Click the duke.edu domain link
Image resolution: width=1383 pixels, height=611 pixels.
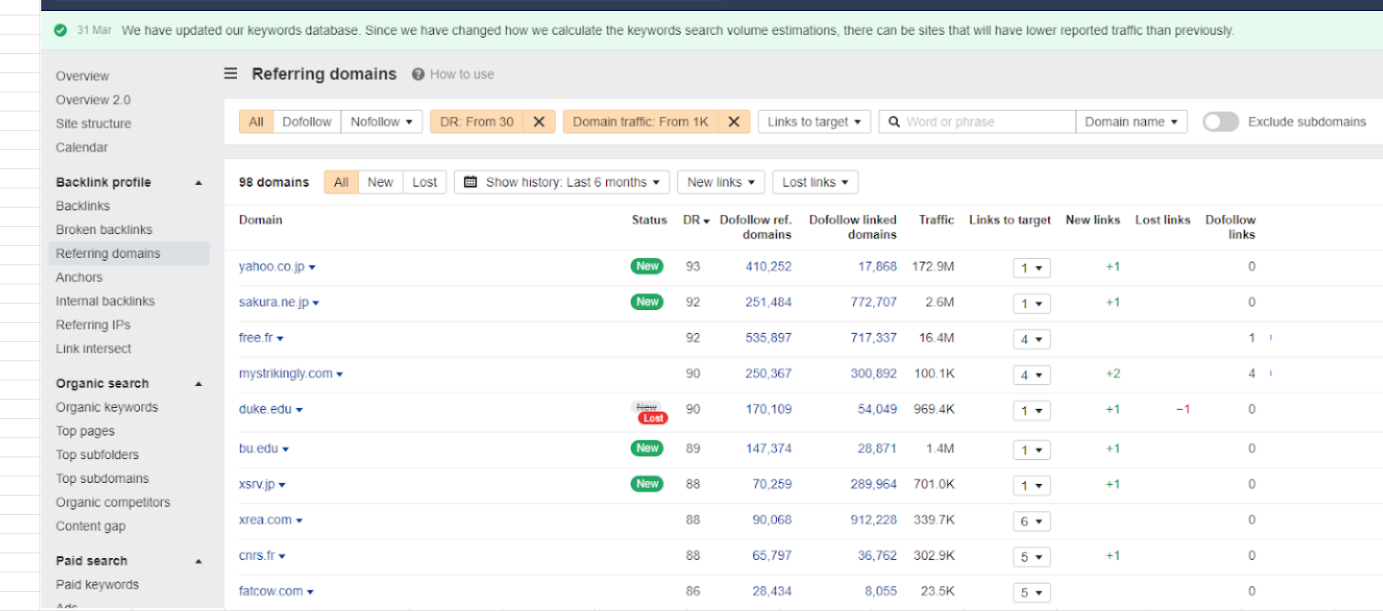[265, 409]
